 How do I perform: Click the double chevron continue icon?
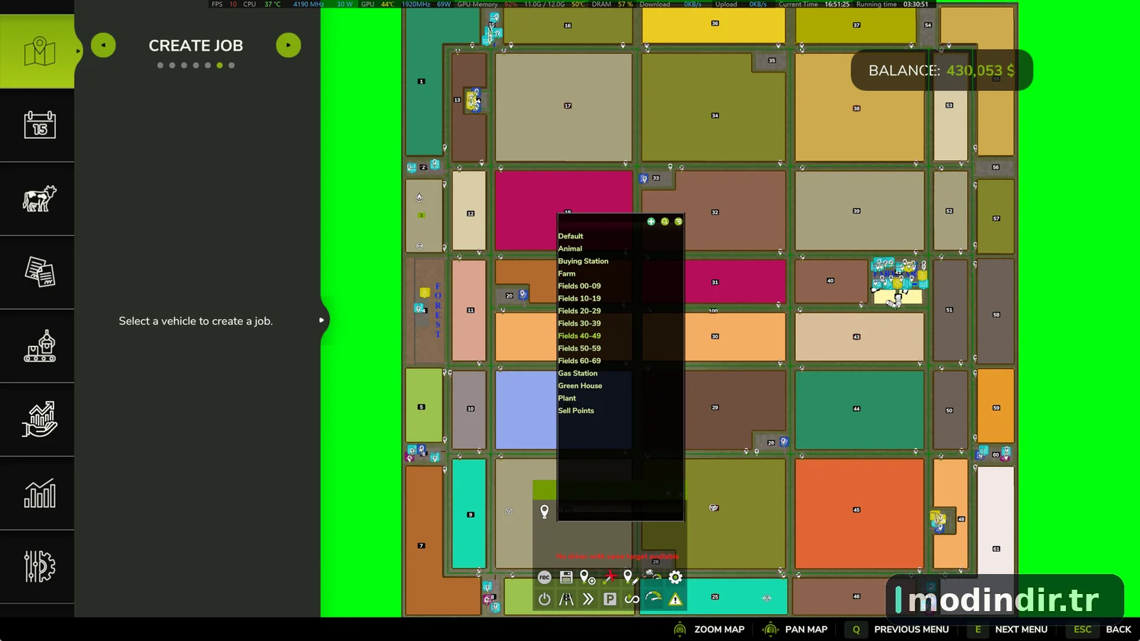pyautogui.click(x=588, y=599)
